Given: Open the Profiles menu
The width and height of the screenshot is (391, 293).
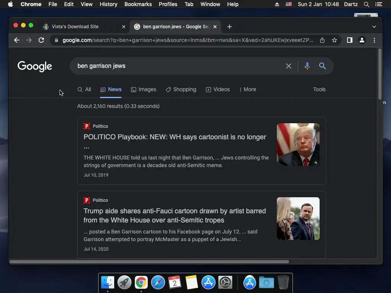Looking at the screenshot, I should [x=168, y=4].
